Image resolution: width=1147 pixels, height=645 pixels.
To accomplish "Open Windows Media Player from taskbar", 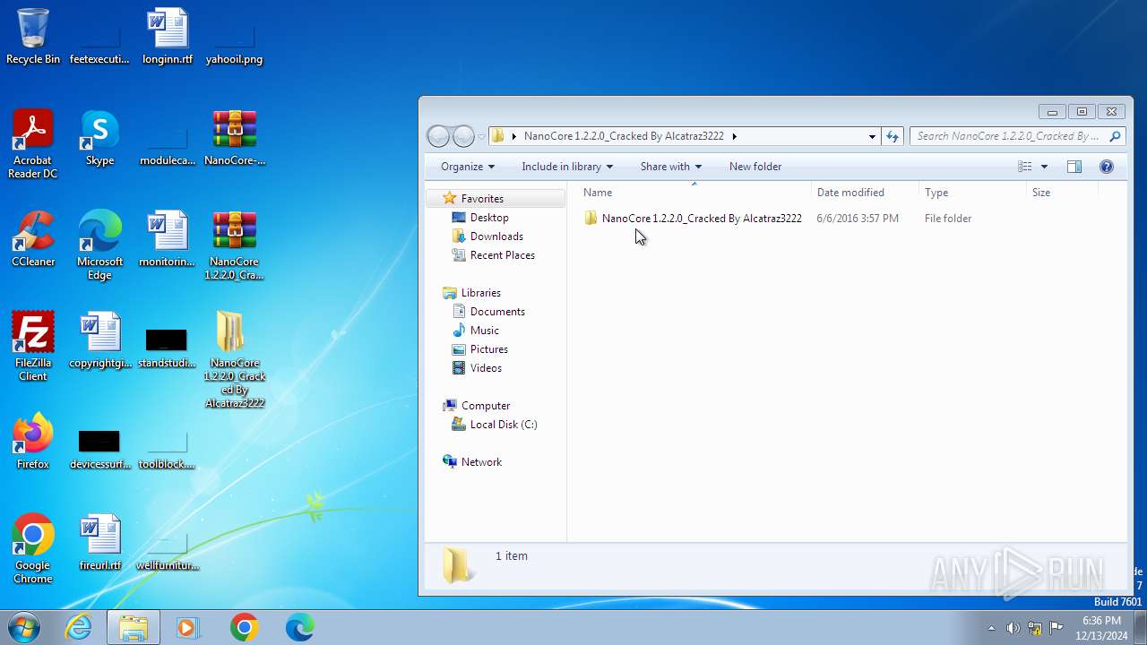I will (188, 627).
